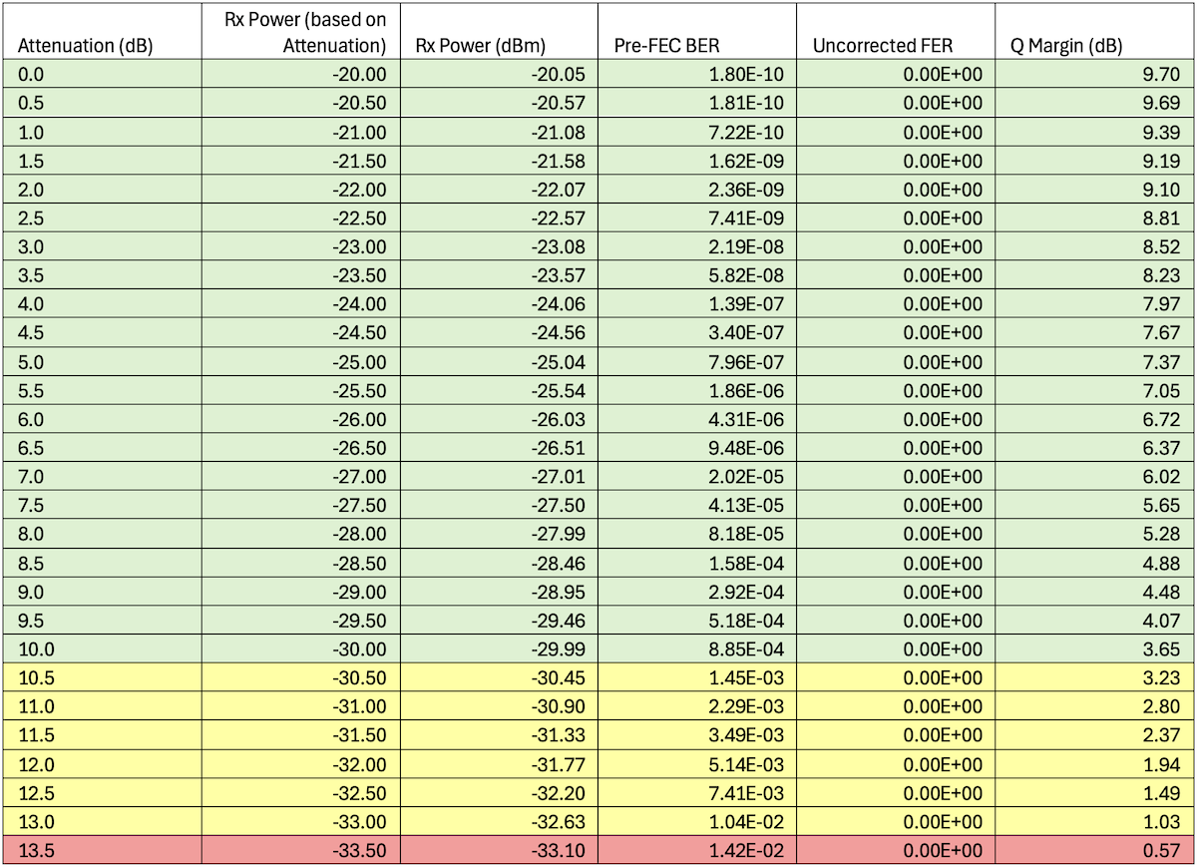1197x868 pixels.
Task: Click Uncorrected FER cell in the 0.0 row
Action: (x=896, y=75)
